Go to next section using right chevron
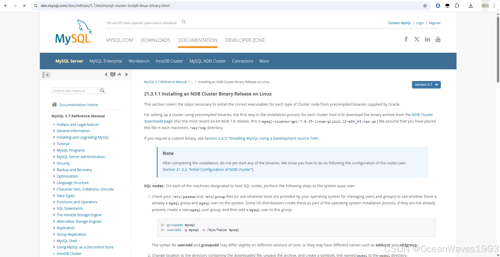The height and width of the screenshot is (257, 500). [127, 75]
